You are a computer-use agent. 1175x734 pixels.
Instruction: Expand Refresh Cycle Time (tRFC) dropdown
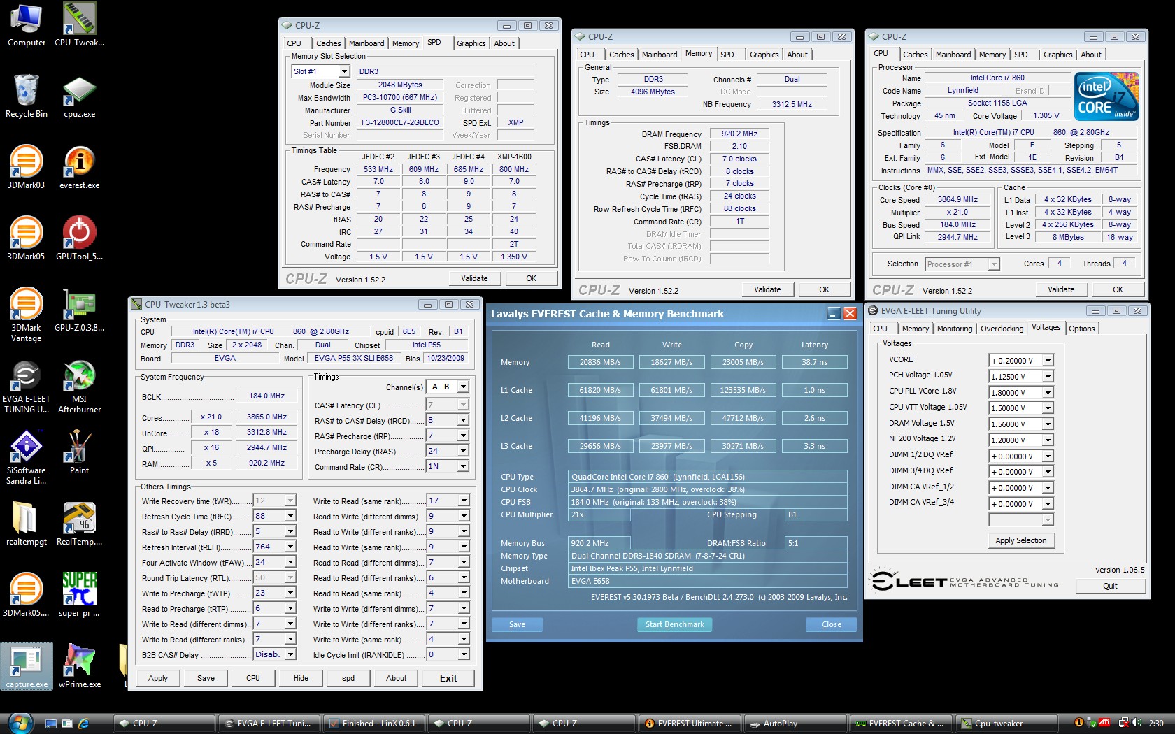(x=290, y=516)
